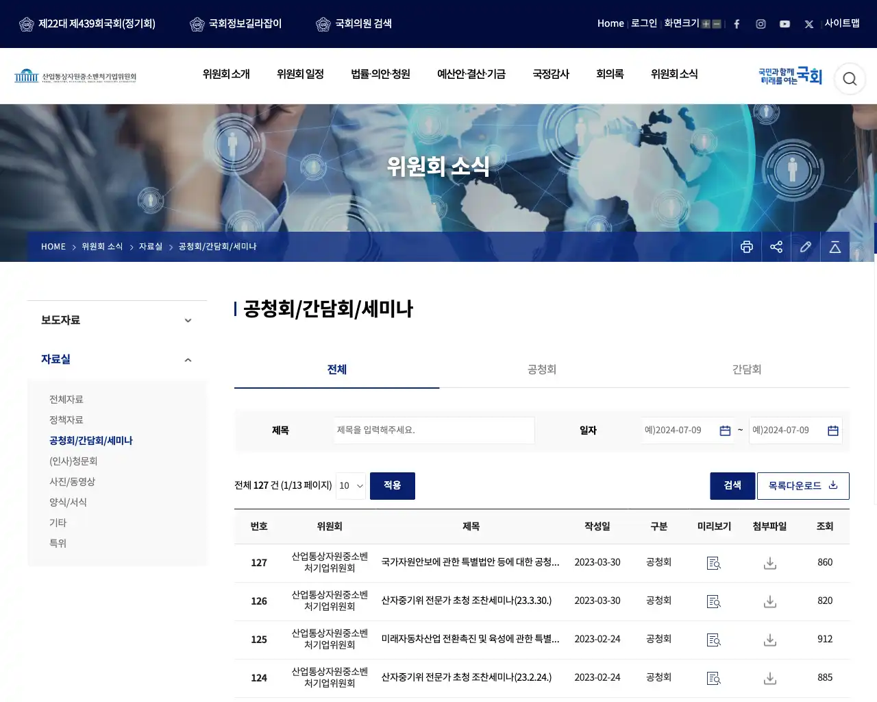Download attachment for row 127
The height and width of the screenshot is (702, 877).
[770, 563]
